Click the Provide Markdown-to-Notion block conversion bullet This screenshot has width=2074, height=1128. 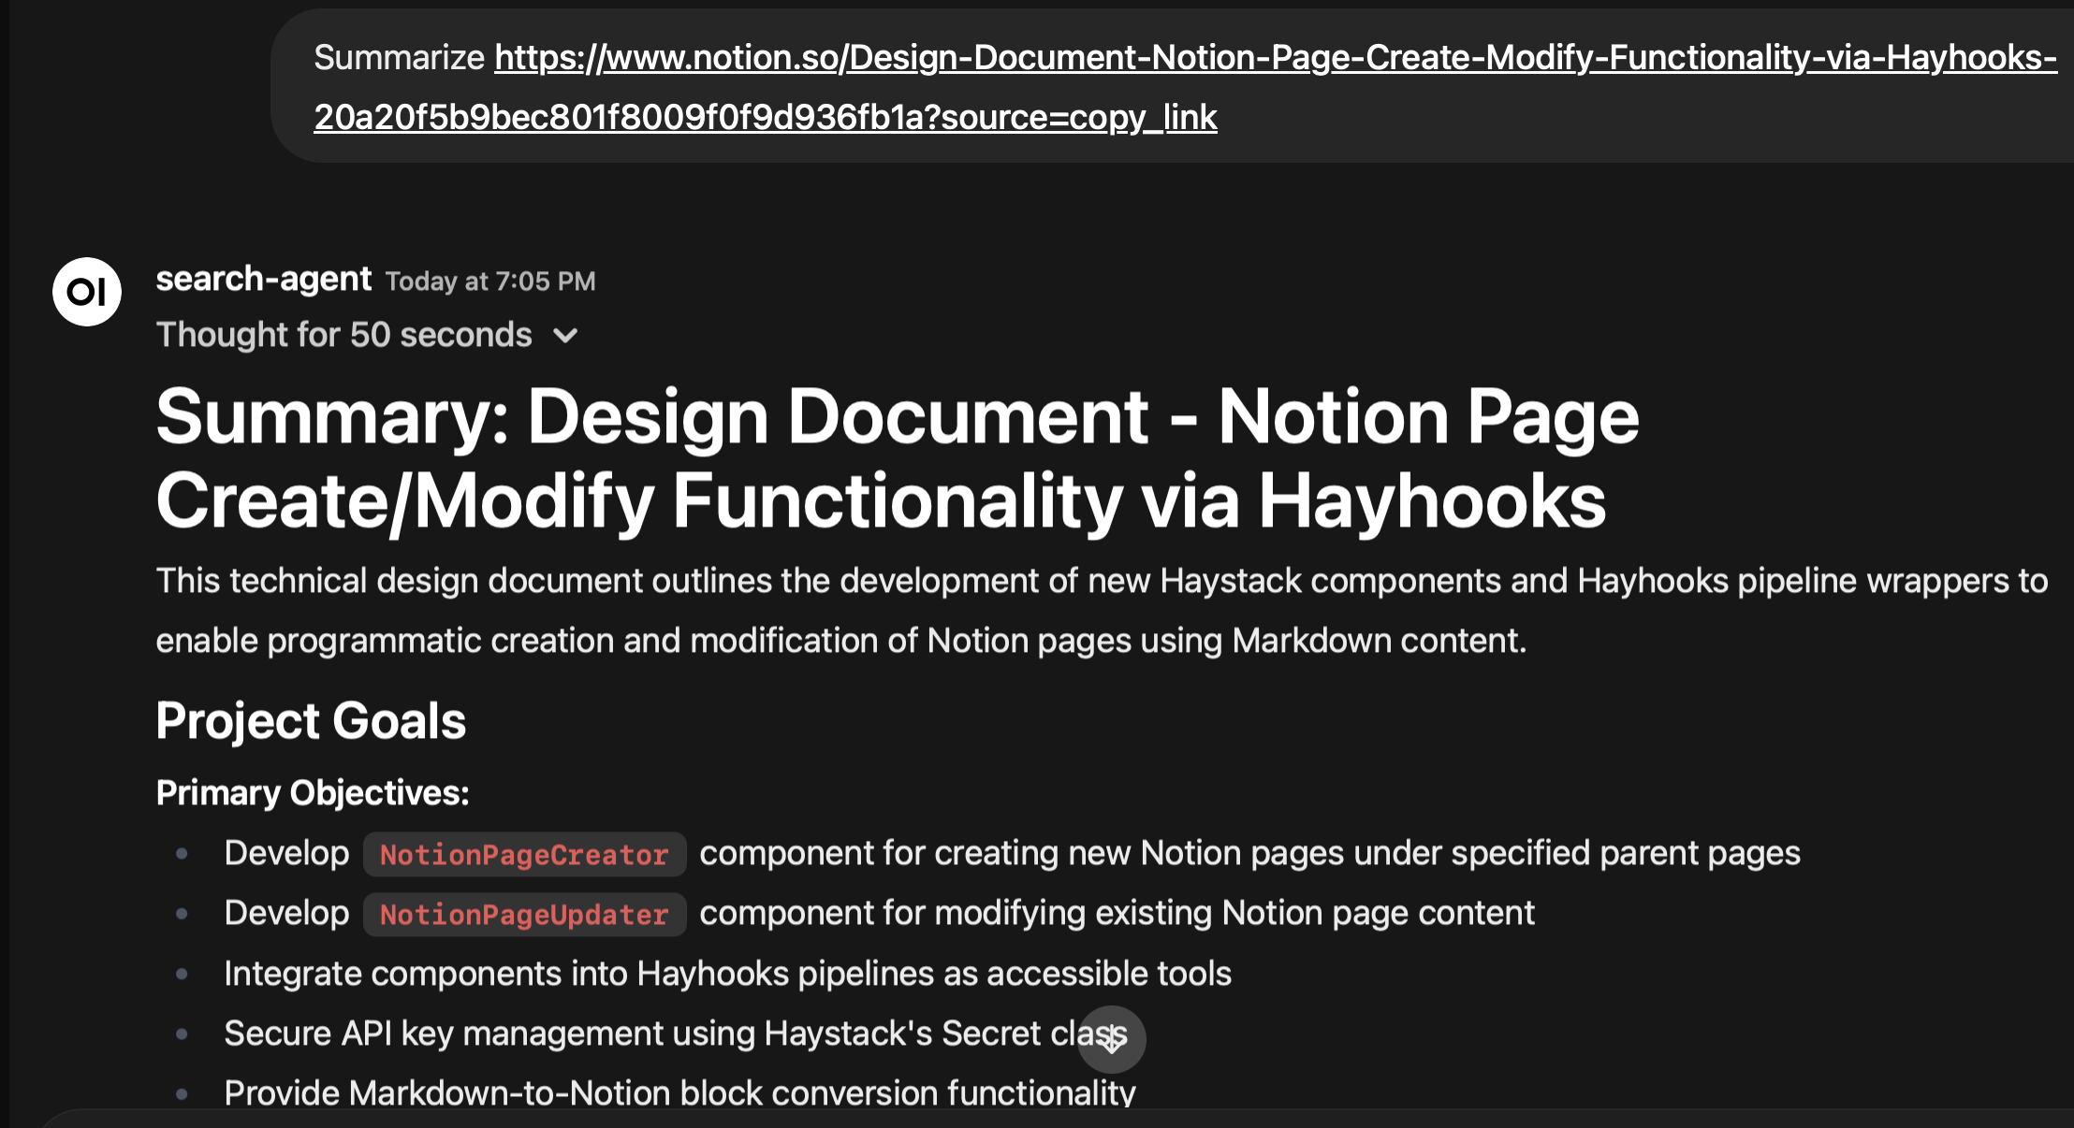point(679,1093)
